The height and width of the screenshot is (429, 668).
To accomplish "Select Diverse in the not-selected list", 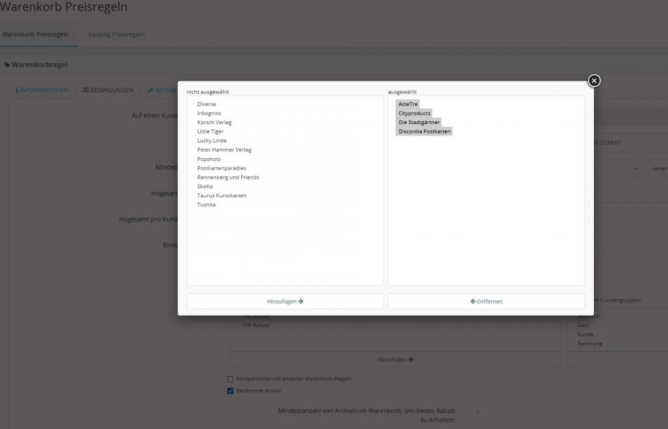I will pyautogui.click(x=206, y=104).
